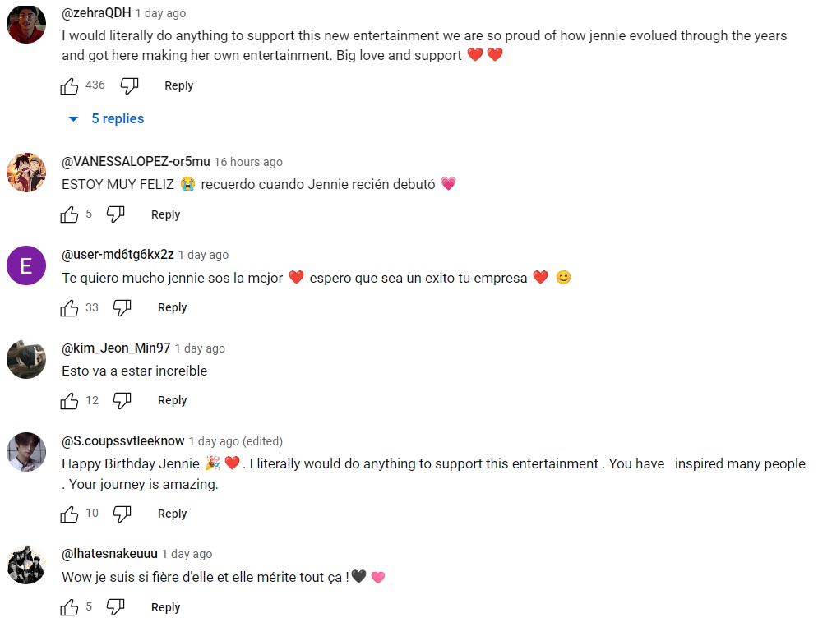Reply to @zehraQDH's comment
The image size is (818, 627).
178,85
